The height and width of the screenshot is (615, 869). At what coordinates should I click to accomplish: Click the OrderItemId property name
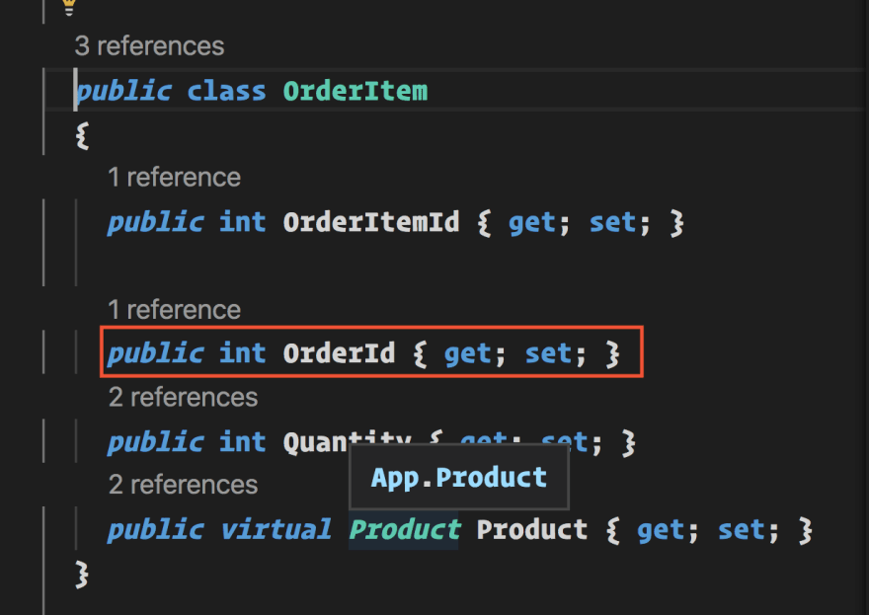(x=370, y=222)
